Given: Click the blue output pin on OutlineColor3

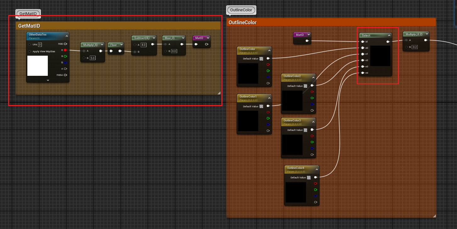Looking at the screenshot, I should coord(312,148).
